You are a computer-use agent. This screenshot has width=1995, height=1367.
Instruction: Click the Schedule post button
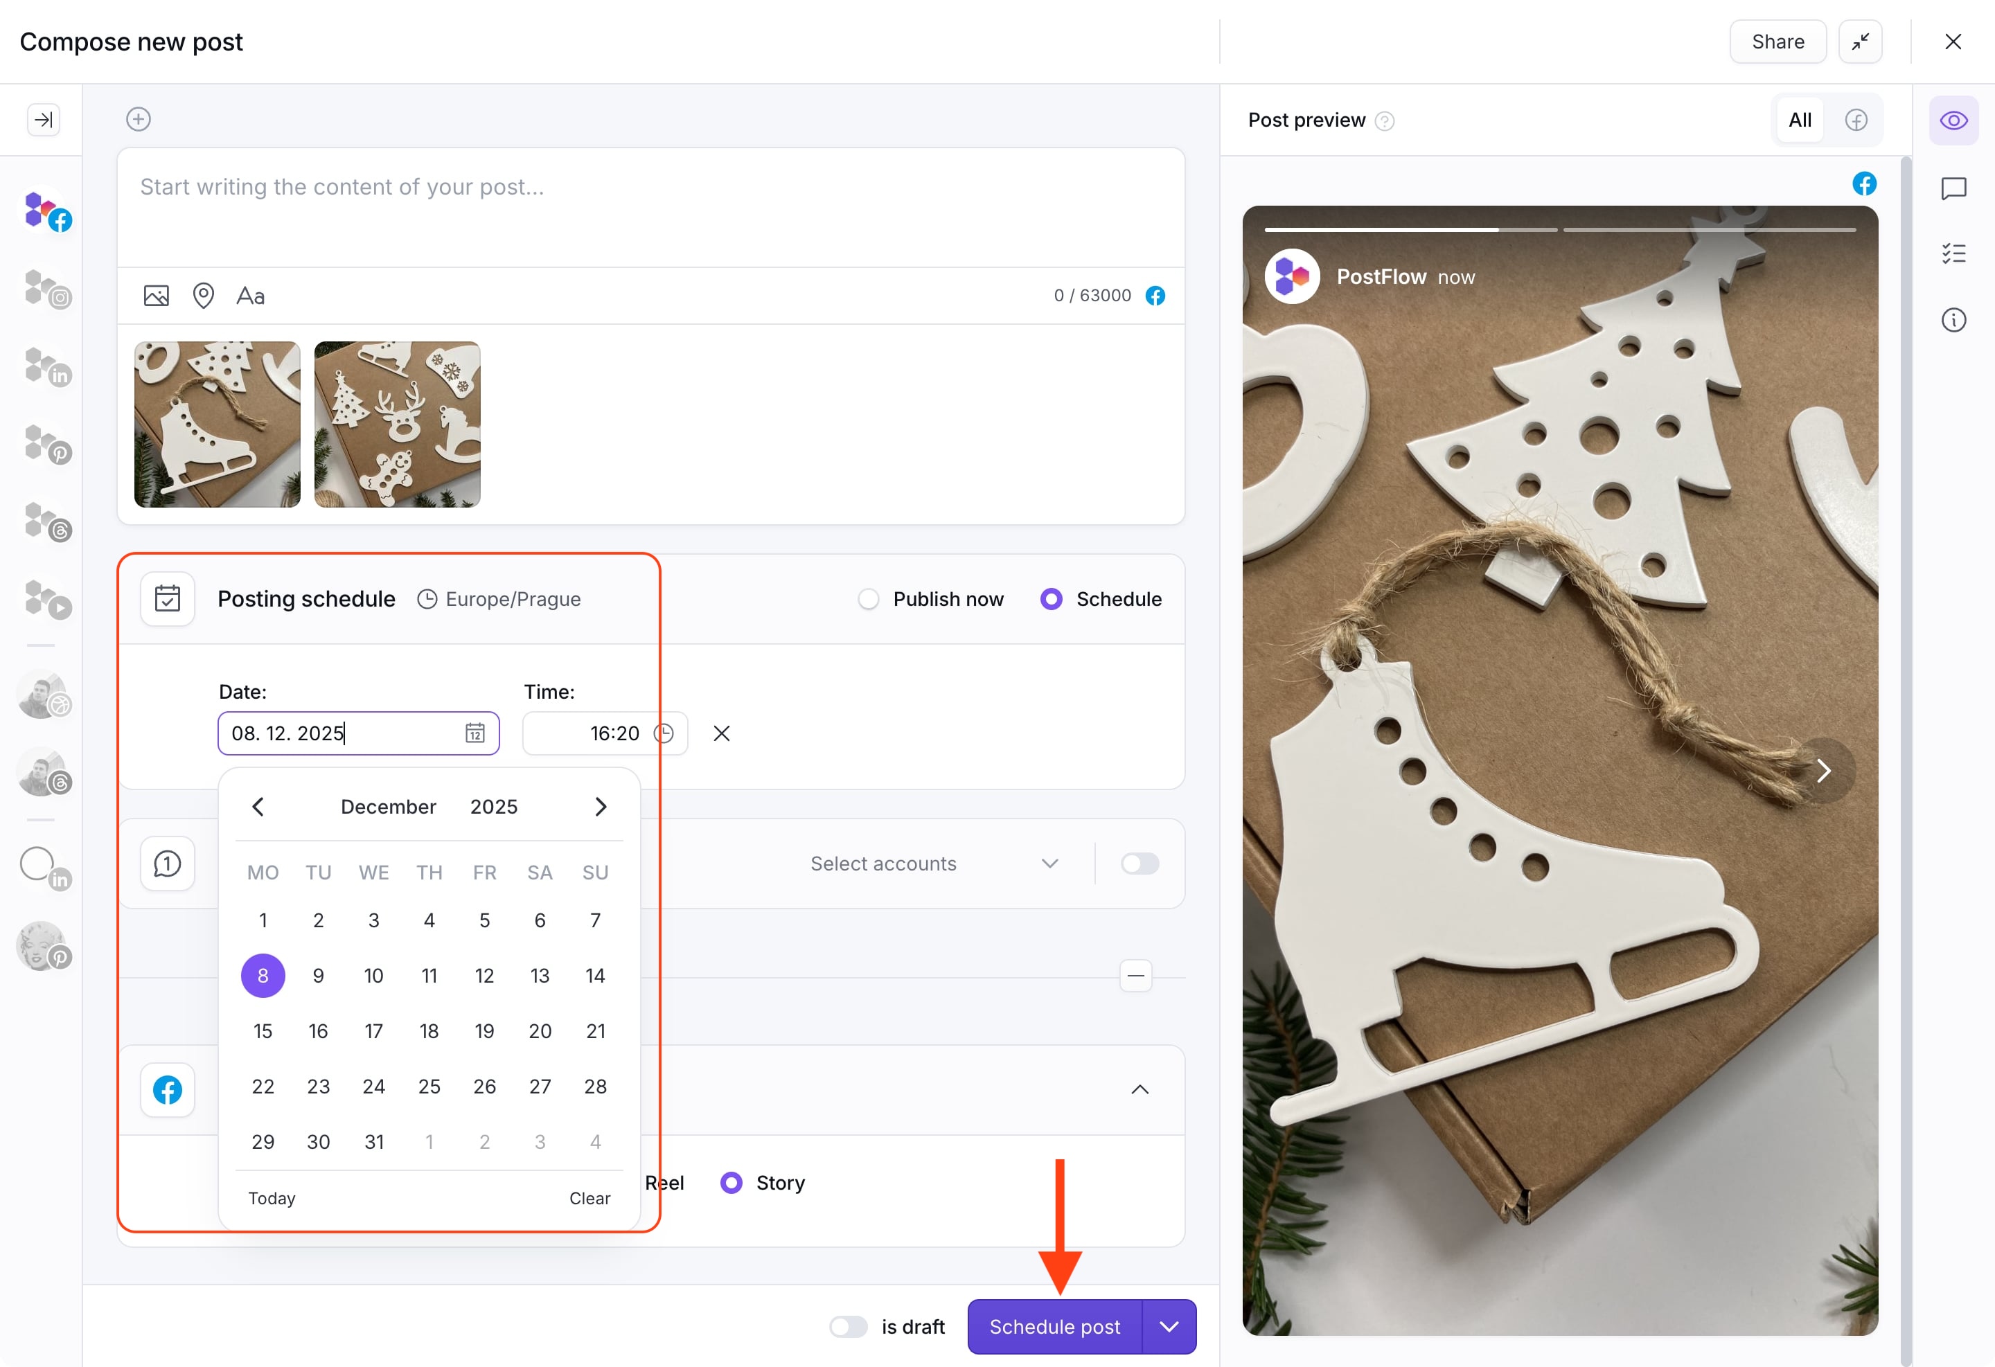coord(1054,1326)
